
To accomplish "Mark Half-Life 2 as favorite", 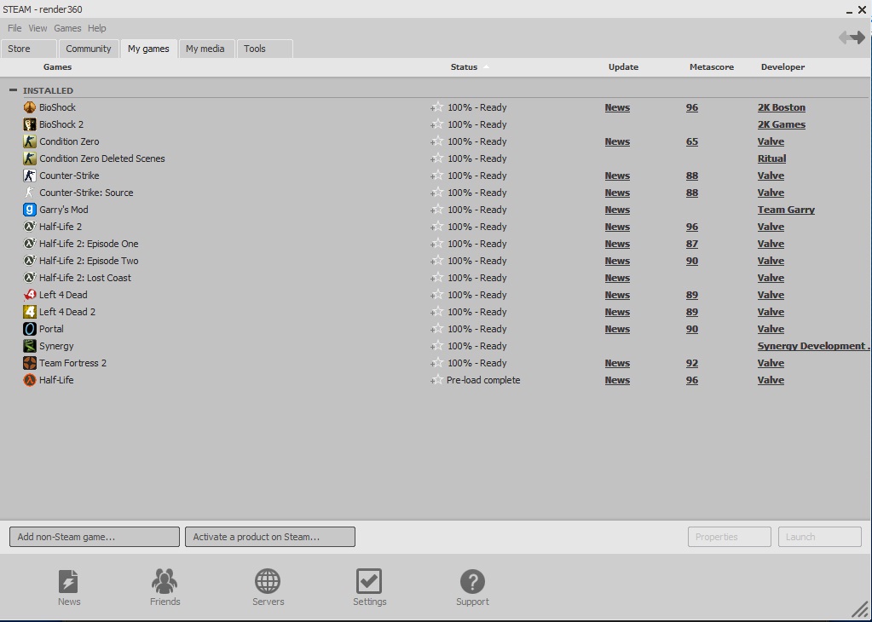I will pos(437,227).
